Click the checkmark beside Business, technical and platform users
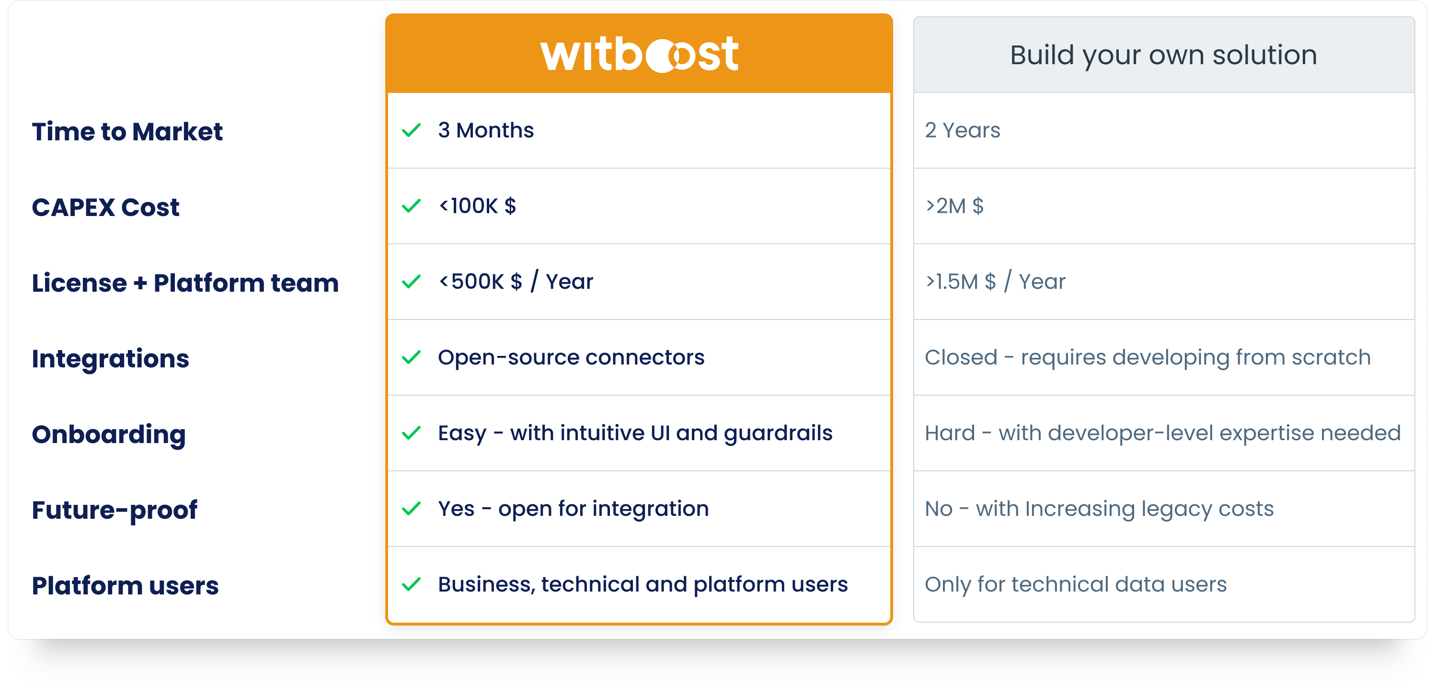 click(x=411, y=584)
